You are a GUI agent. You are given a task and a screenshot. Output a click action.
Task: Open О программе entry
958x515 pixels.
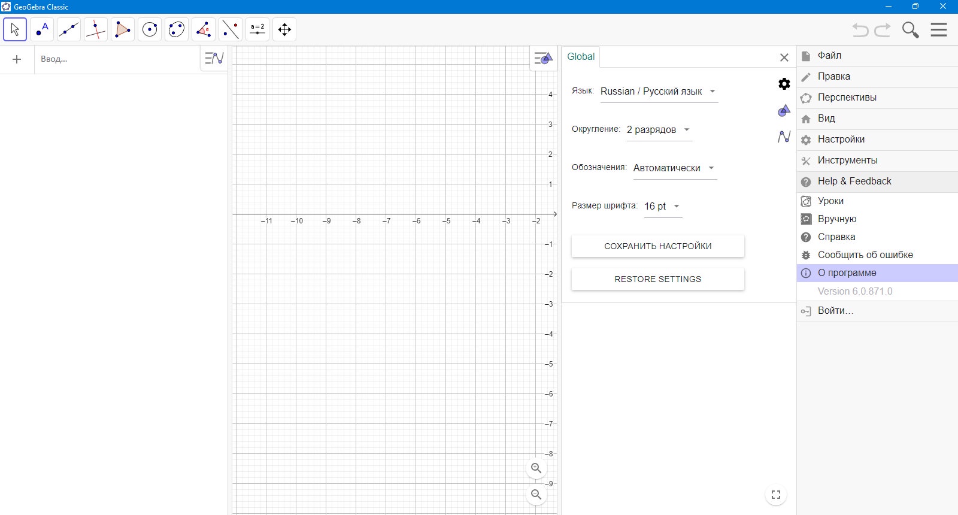tap(877, 273)
